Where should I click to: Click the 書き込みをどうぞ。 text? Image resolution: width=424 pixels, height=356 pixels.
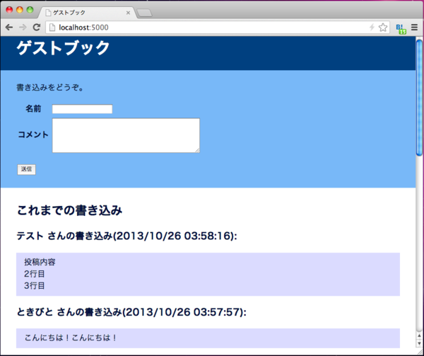click(x=50, y=88)
